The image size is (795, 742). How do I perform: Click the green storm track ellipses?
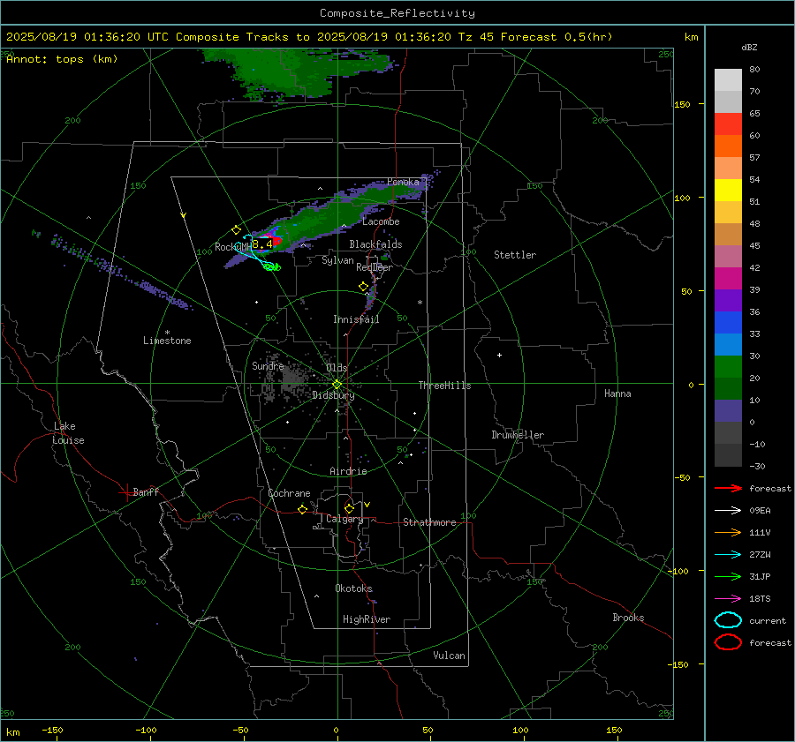[x=272, y=266]
